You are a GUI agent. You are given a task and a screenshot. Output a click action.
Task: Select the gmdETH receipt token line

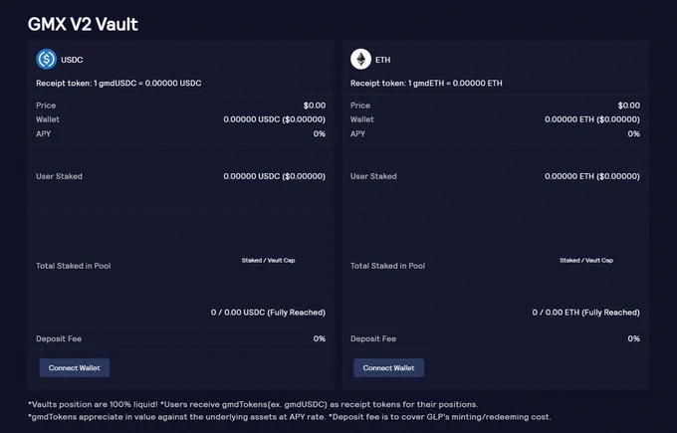coord(426,83)
